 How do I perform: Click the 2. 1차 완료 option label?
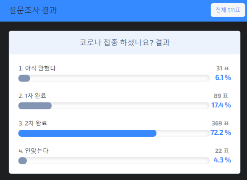(32, 96)
